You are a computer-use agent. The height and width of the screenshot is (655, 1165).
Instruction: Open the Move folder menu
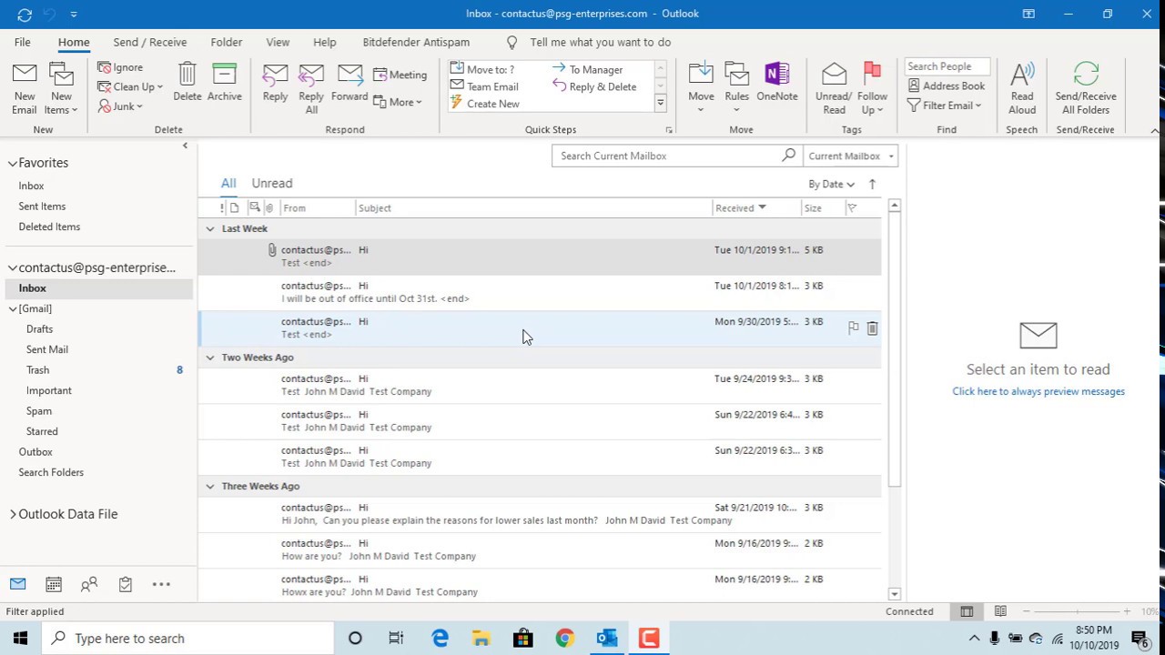[x=701, y=88]
